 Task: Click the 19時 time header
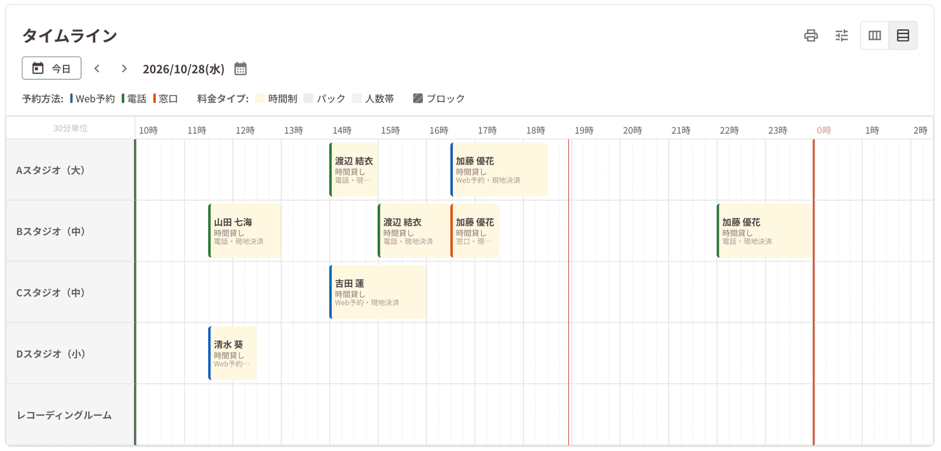(x=584, y=130)
